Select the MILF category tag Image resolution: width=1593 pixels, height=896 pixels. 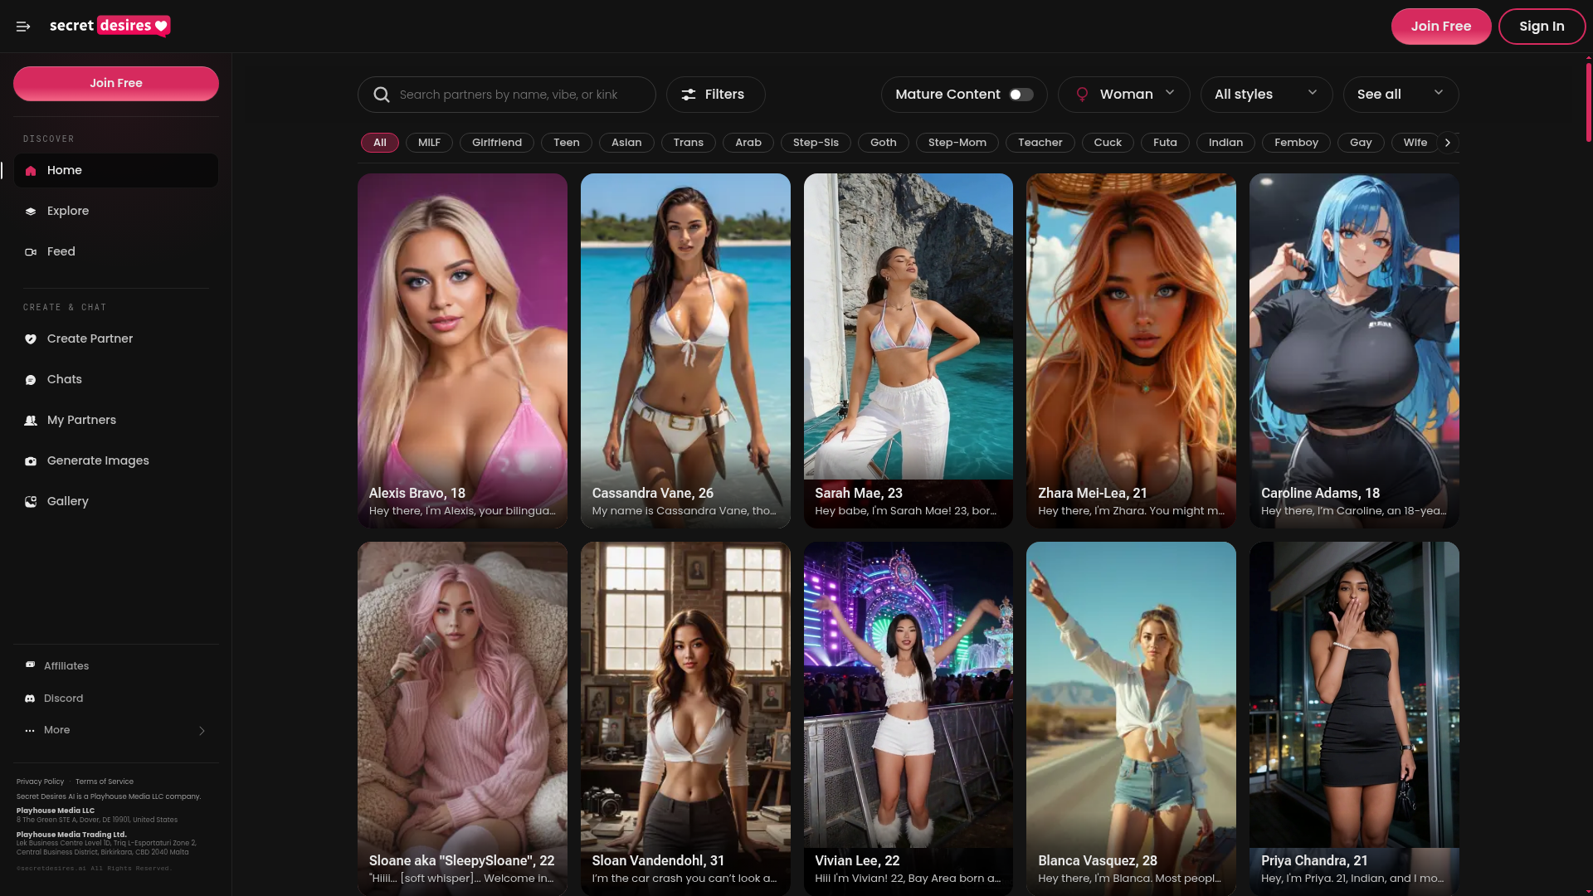(429, 143)
